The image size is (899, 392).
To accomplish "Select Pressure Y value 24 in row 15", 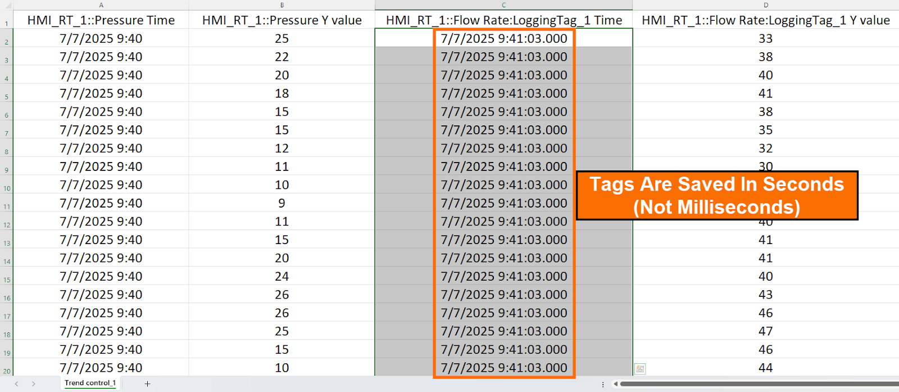I will tap(281, 276).
